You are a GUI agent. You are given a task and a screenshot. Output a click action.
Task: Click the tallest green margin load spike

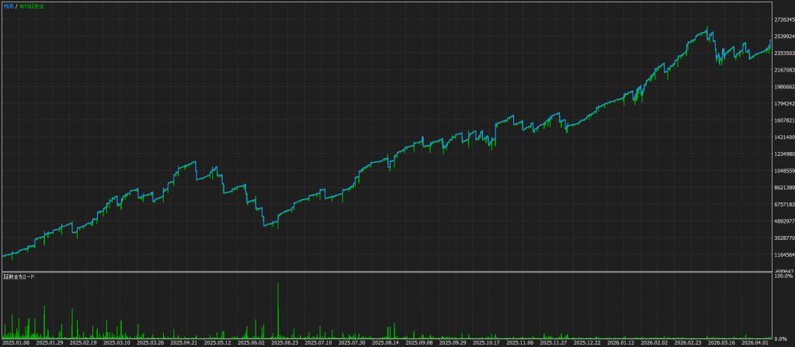[278, 311]
